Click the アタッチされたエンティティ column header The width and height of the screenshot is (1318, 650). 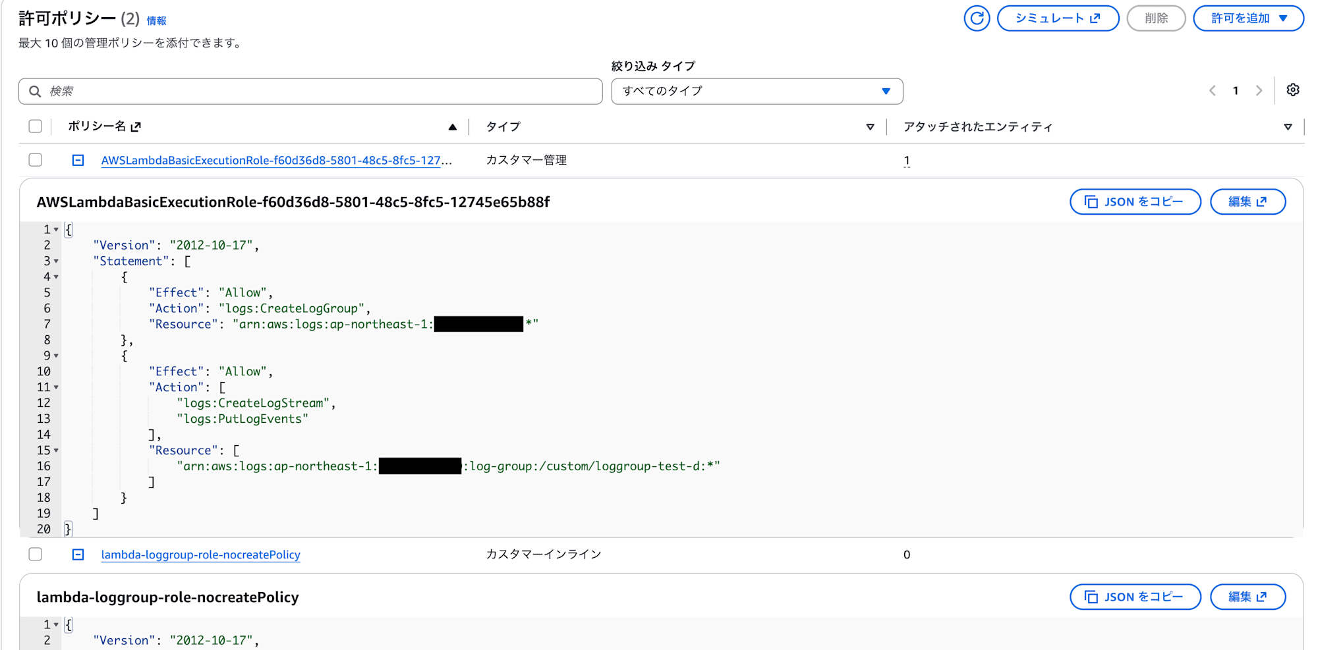[978, 126]
